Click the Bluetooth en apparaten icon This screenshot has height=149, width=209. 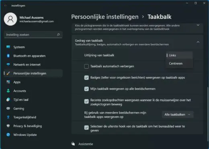tap(8, 56)
